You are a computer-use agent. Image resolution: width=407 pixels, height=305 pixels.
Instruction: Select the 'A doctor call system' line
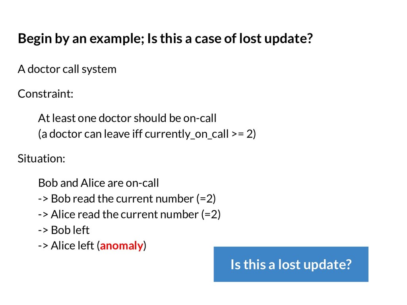point(67,69)
